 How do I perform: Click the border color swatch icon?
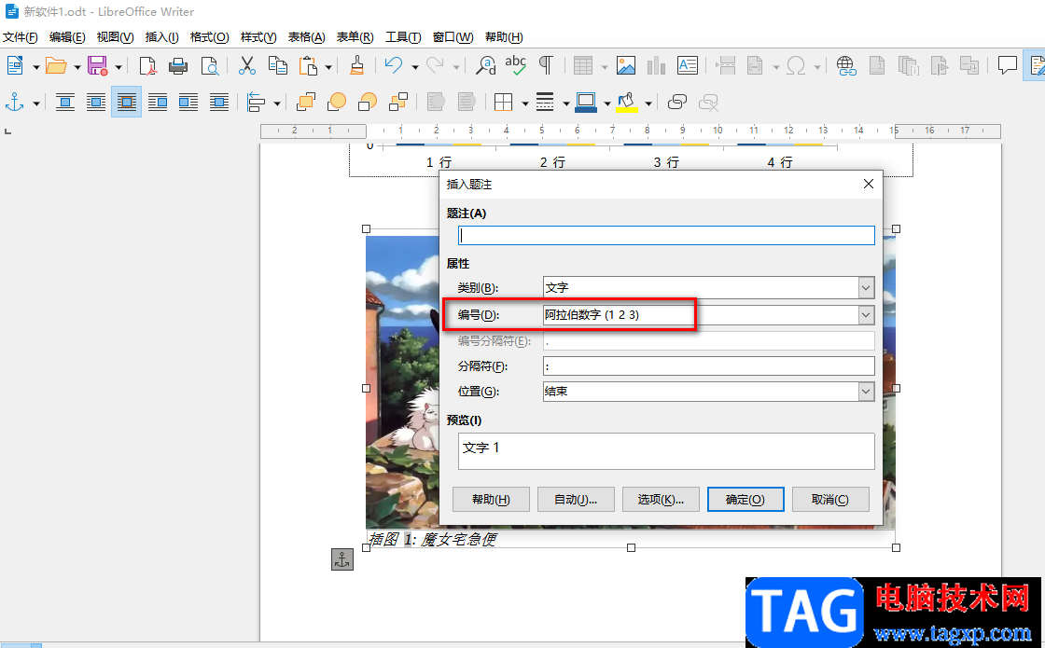click(x=587, y=103)
